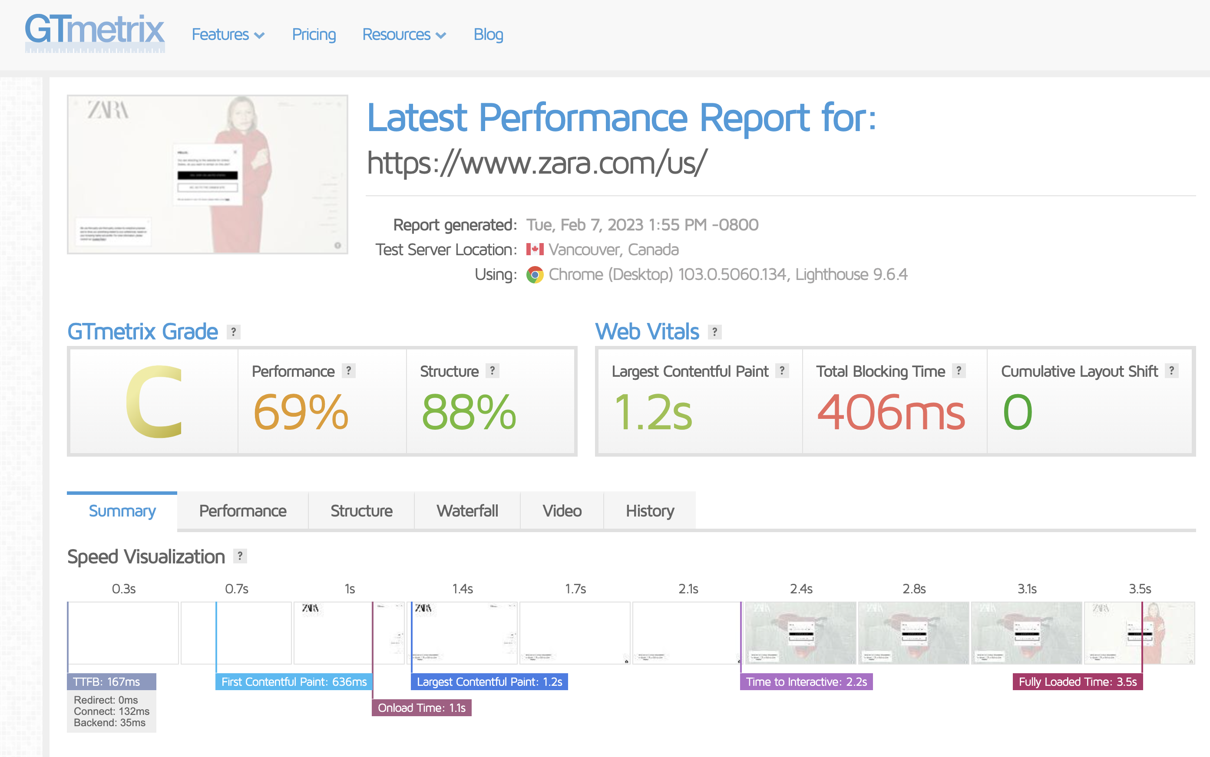Image resolution: width=1210 pixels, height=757 pixels.
Task: Open the Video tab
Action: tap(562, 511)
